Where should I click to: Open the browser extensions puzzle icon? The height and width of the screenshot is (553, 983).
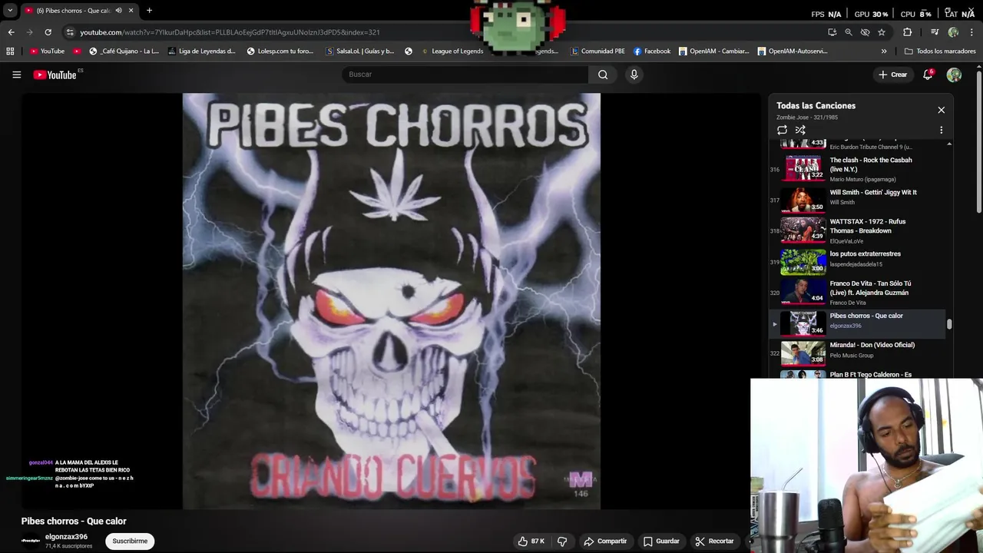(908, 32)
